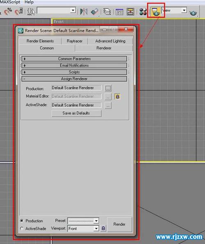Click the Production renderer name field
The height and width of the screenshot is (244, 205).
click(76, 88)
